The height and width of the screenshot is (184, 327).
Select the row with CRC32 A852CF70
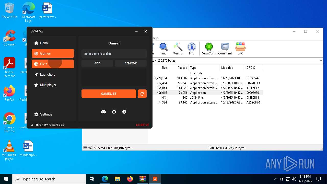207,102
